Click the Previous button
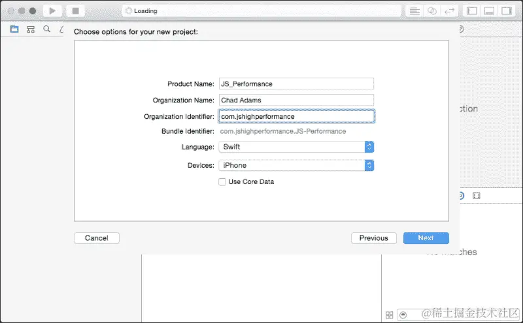Screen dimensions: 523x323 pyautogui.click(x=373, y=238)
